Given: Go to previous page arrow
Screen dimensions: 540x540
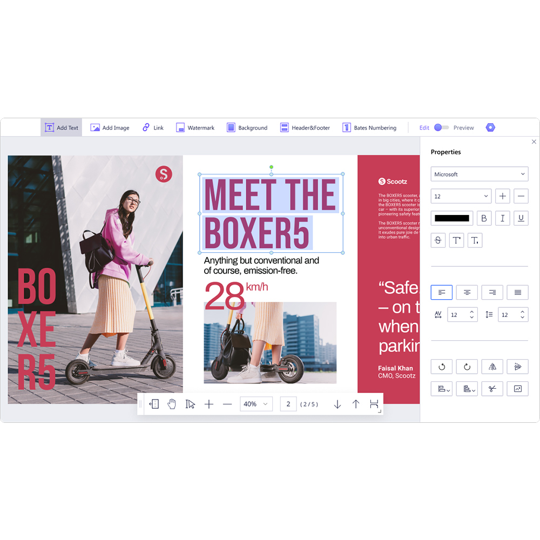Looking at the screenshot, I should [356, 404].
